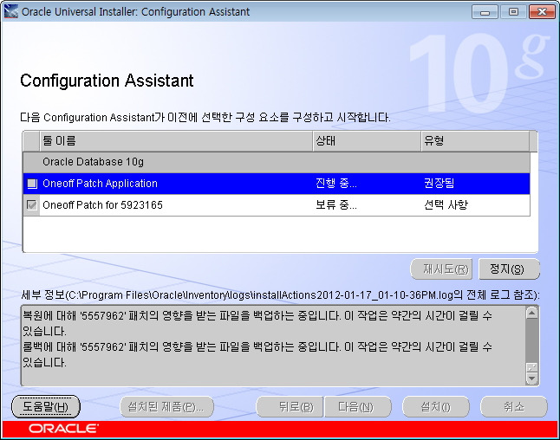Toggle checkbox for Oneoff Patch for 5923165

(32, 204)
